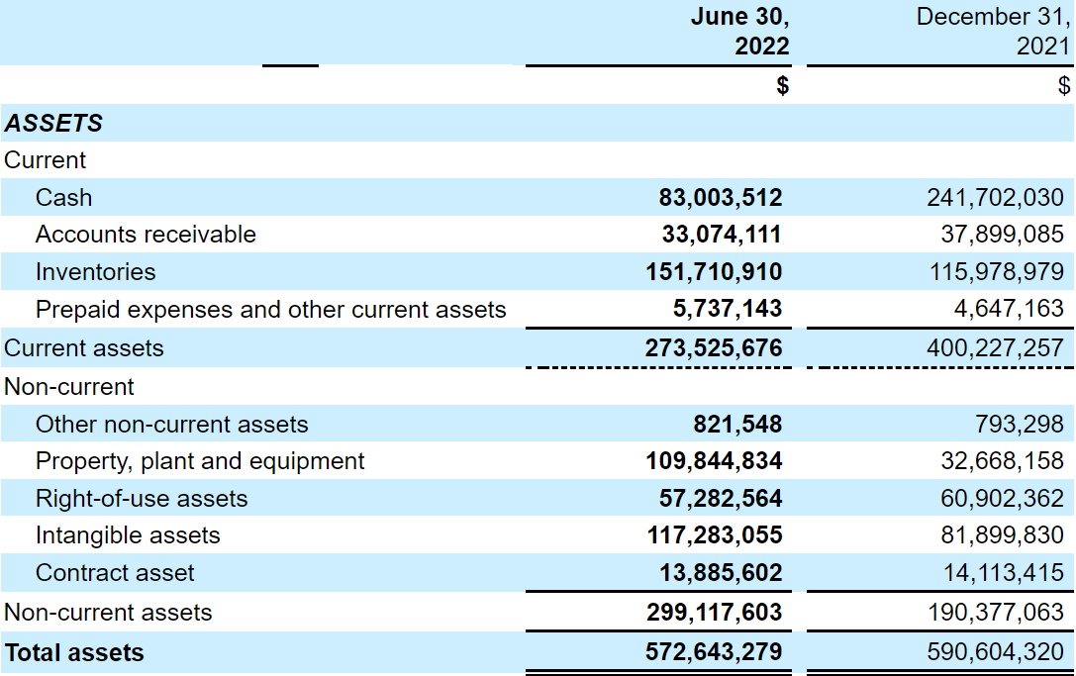Select the Right-of-use assets row label
1076x676 pixels.
point(142,499)
